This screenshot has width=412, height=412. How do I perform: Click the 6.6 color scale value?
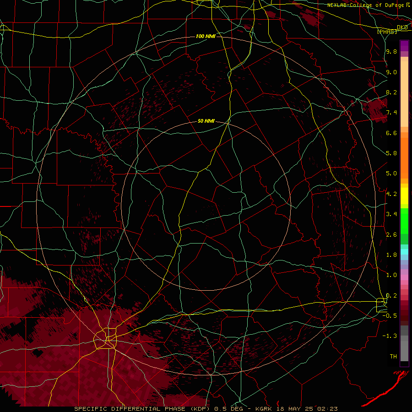click(x=391, y=133)
